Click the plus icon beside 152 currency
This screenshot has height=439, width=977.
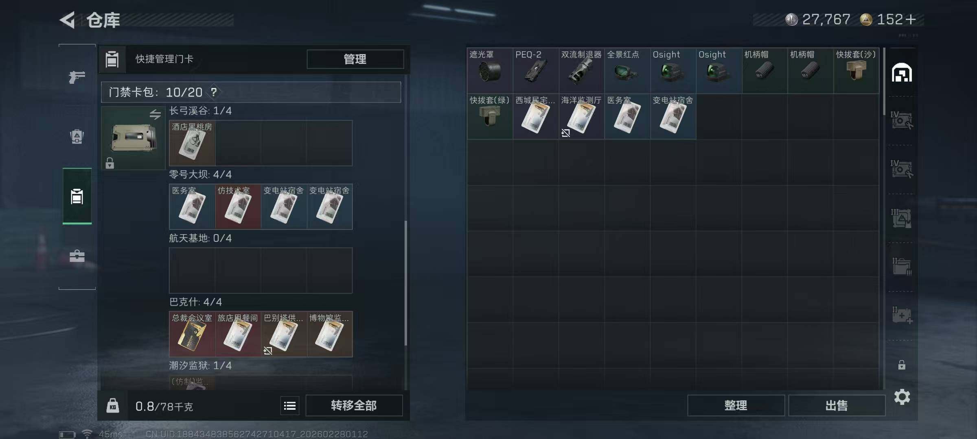point(911,19)
